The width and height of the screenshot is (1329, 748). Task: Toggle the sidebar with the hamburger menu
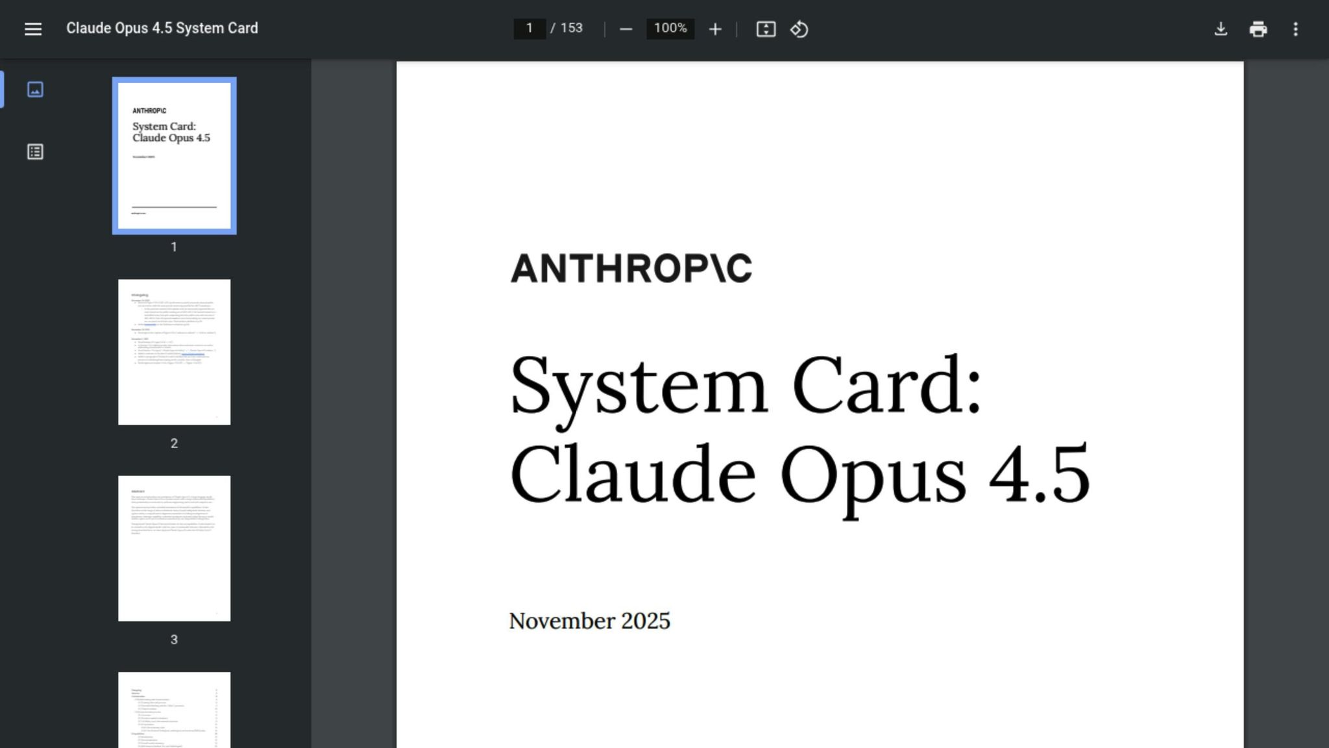tap(32, 29)
